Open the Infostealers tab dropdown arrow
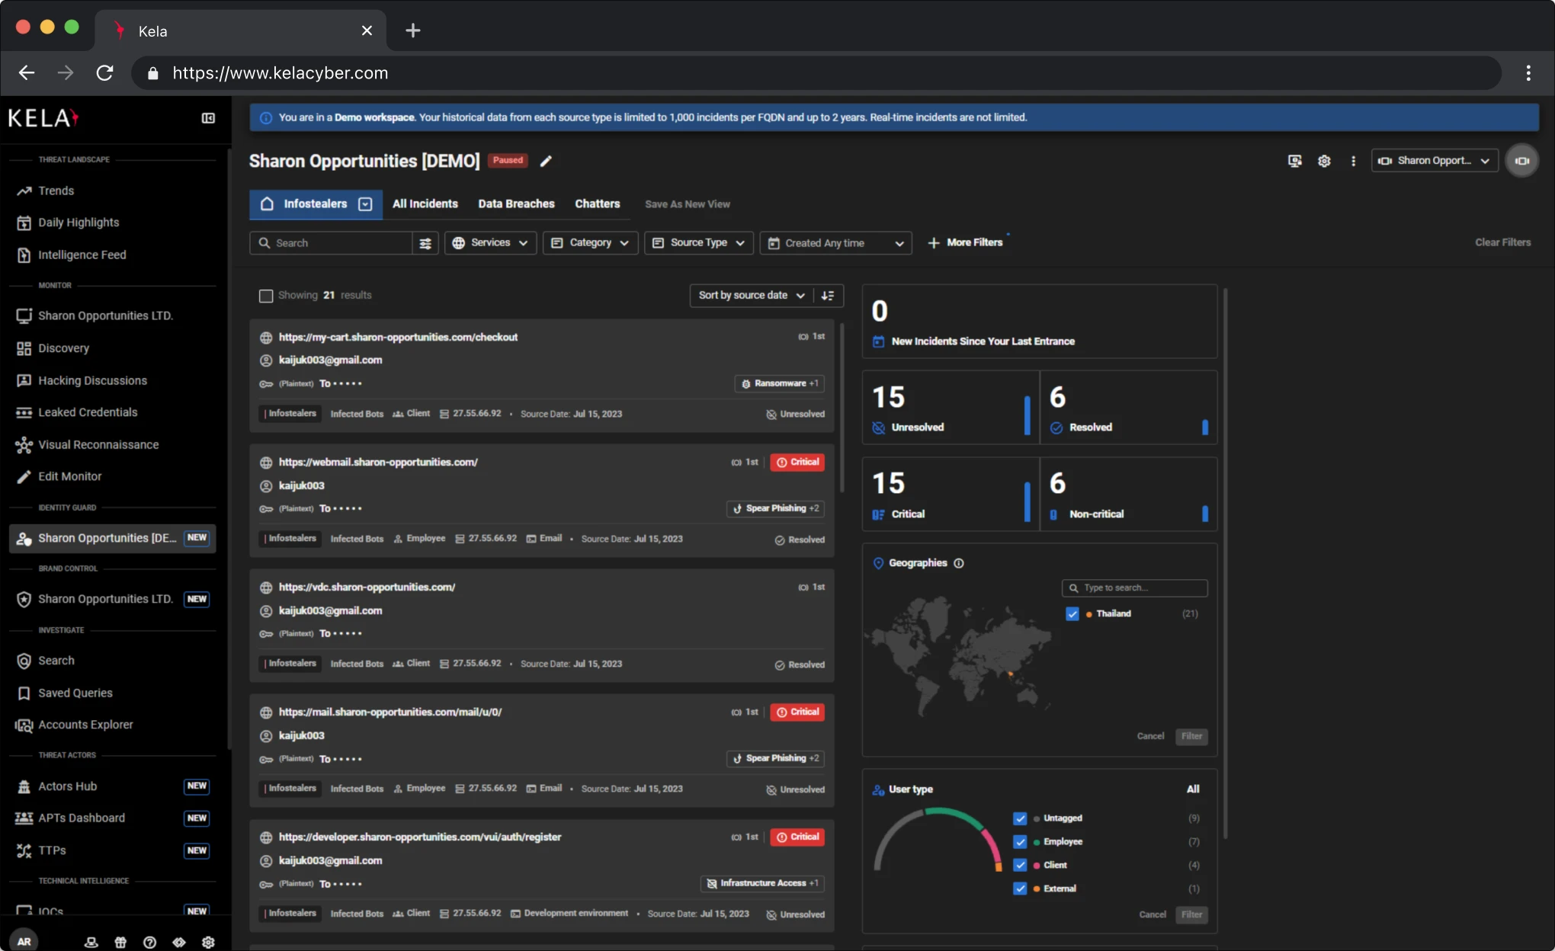The height and width of the screenshot is (951, 1555). [365, 204]
